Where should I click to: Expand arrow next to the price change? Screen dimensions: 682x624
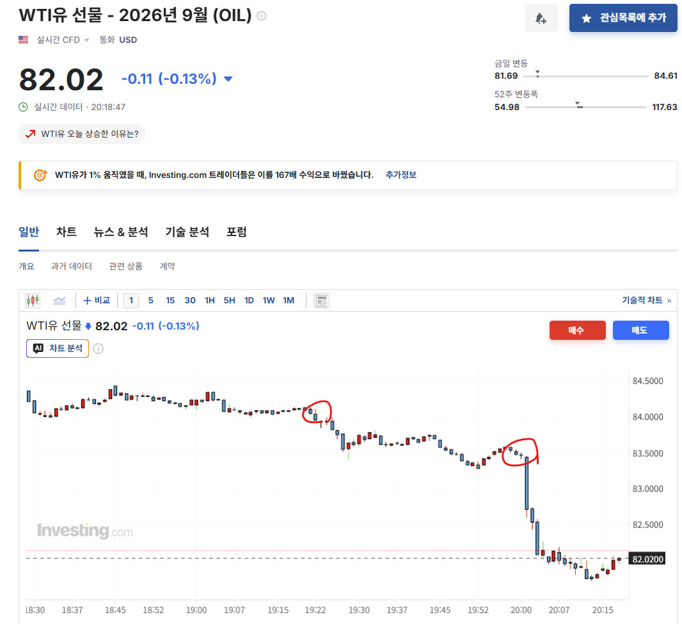point(228,79)
